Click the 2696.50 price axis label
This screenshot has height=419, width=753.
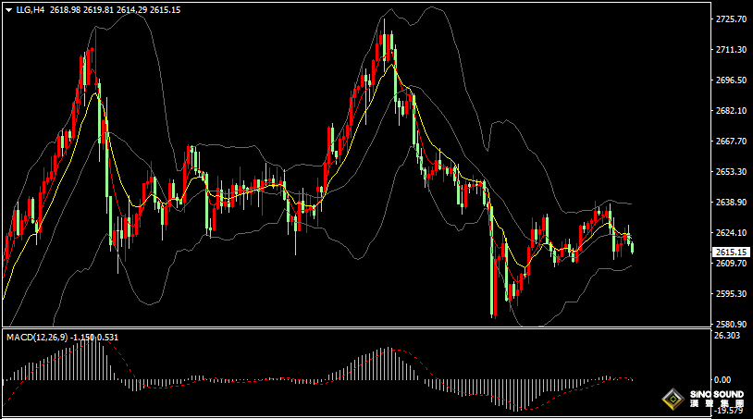pyautogui.click(x=731, y=80)
